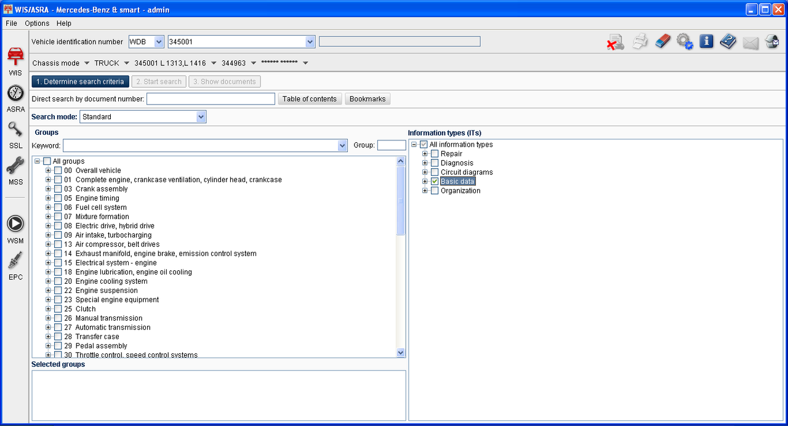Open the Chassis mode dropdown

pyautogui.click(x=86, y=63)
